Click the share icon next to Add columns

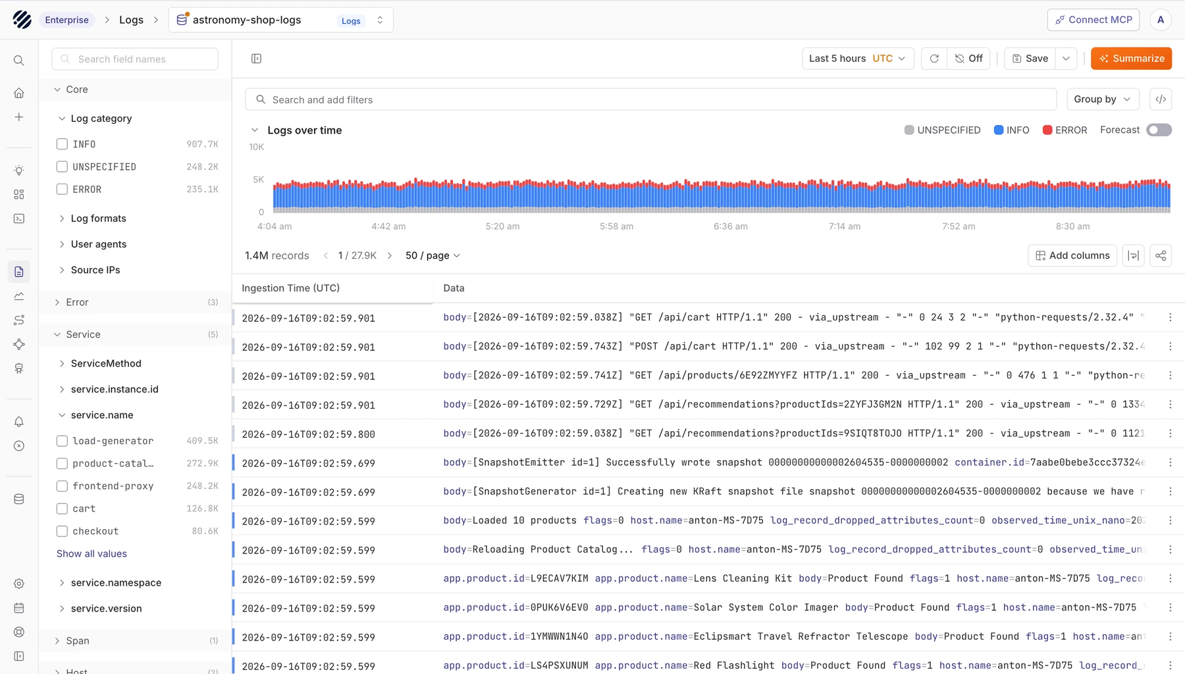pos(1161,255)
